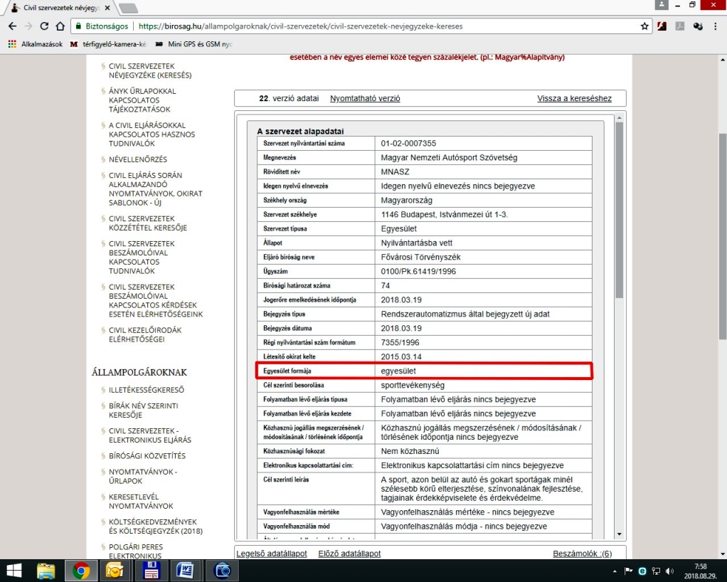The width and height of the screenshot is (727, 582).
Task: Open Bírák név szerinti keresője
Action: [143, 411]
